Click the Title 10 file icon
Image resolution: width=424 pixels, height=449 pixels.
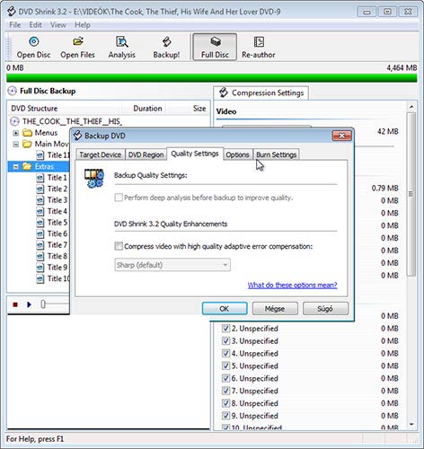[40, 279]
